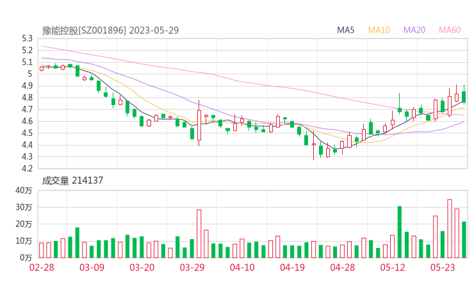The image size is (474, 282).
Task: Click the MA60 legend label
Action: coord(450,30)
